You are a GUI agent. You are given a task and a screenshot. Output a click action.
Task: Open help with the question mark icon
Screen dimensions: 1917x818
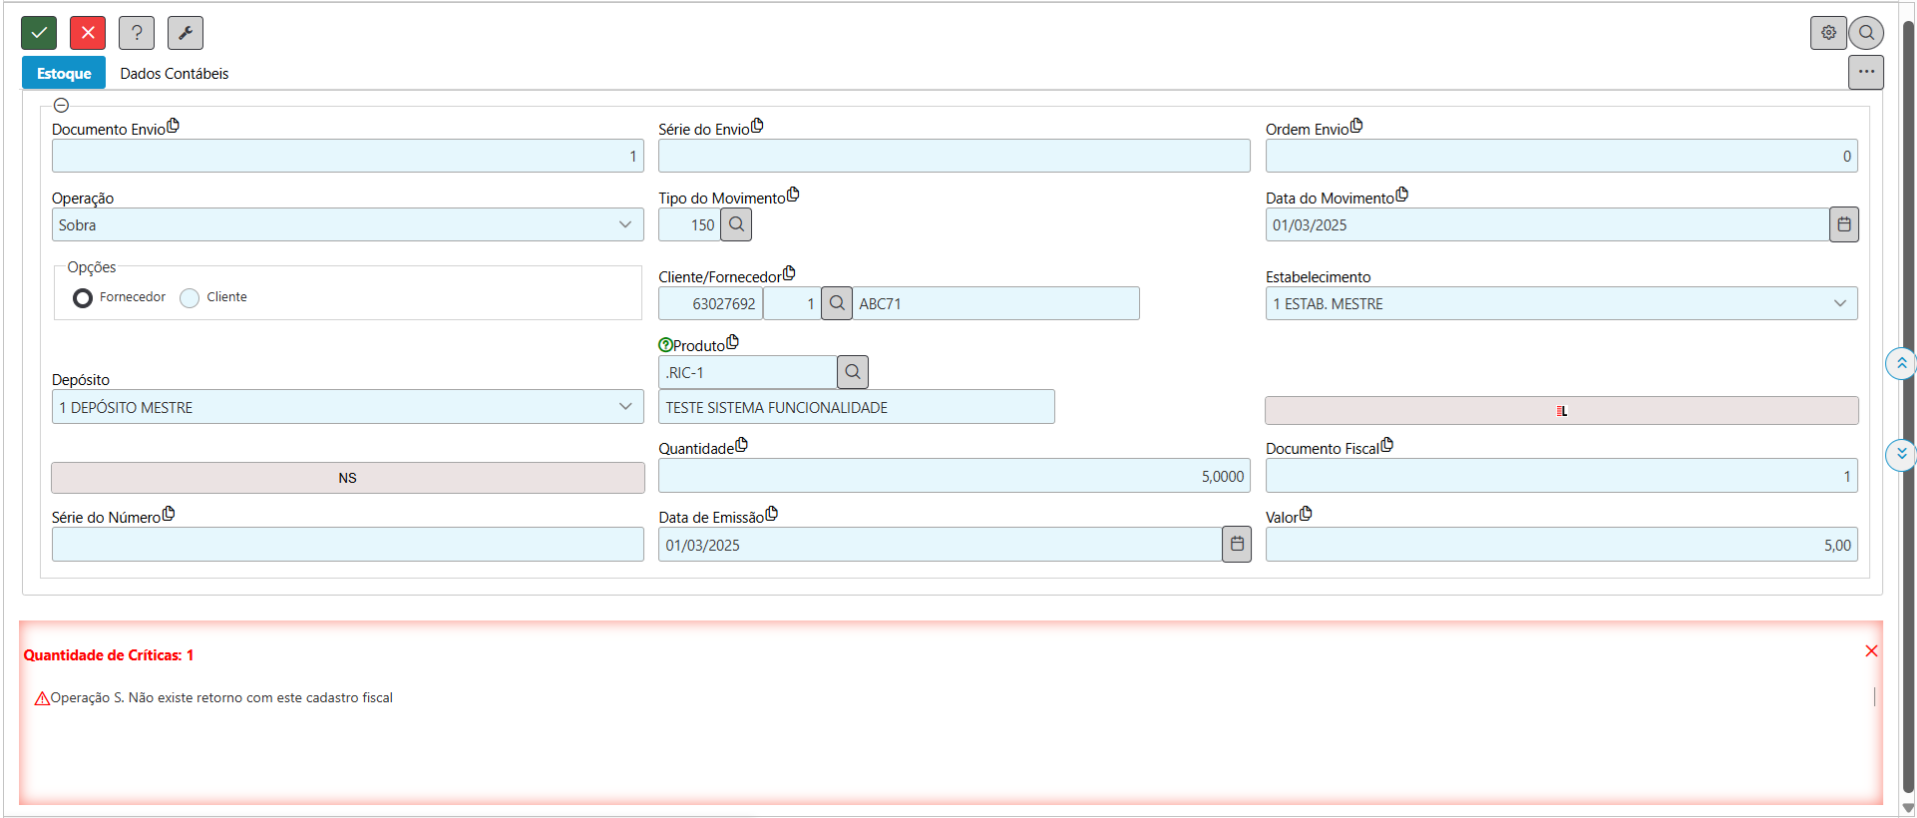pos(137,33)
